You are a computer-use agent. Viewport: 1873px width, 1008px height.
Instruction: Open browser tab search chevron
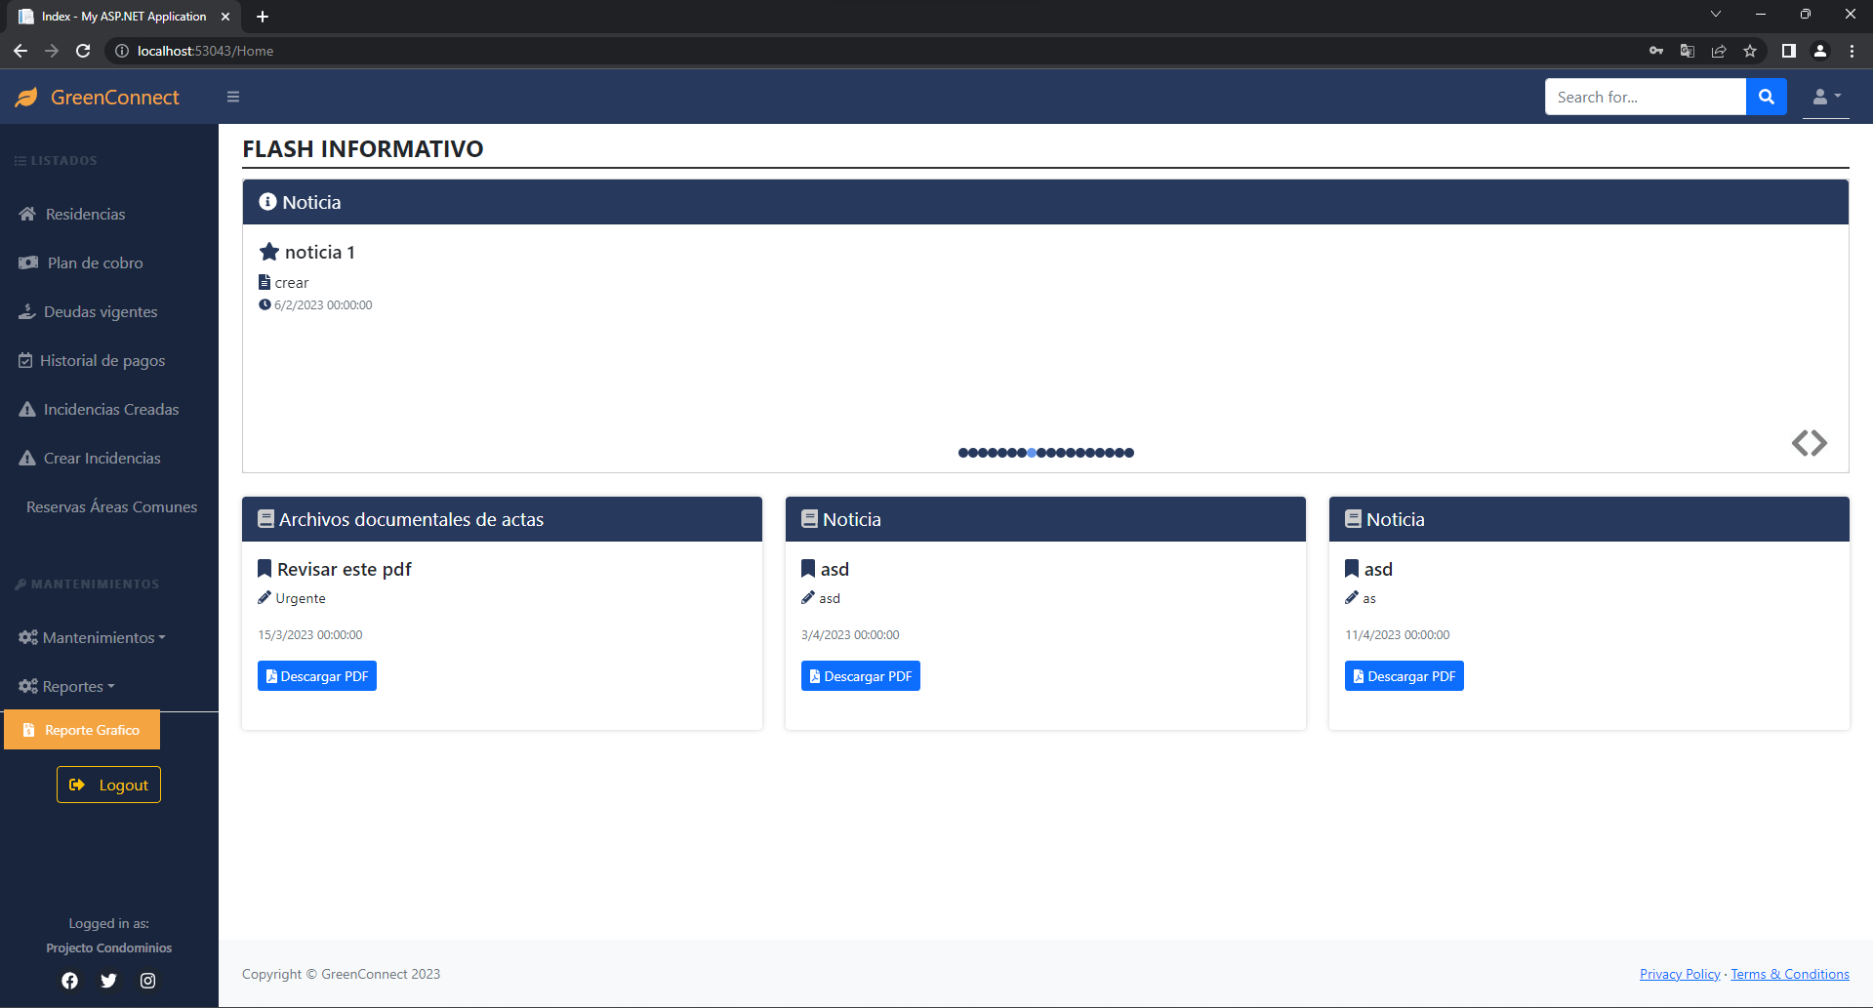click(1715, 14)
